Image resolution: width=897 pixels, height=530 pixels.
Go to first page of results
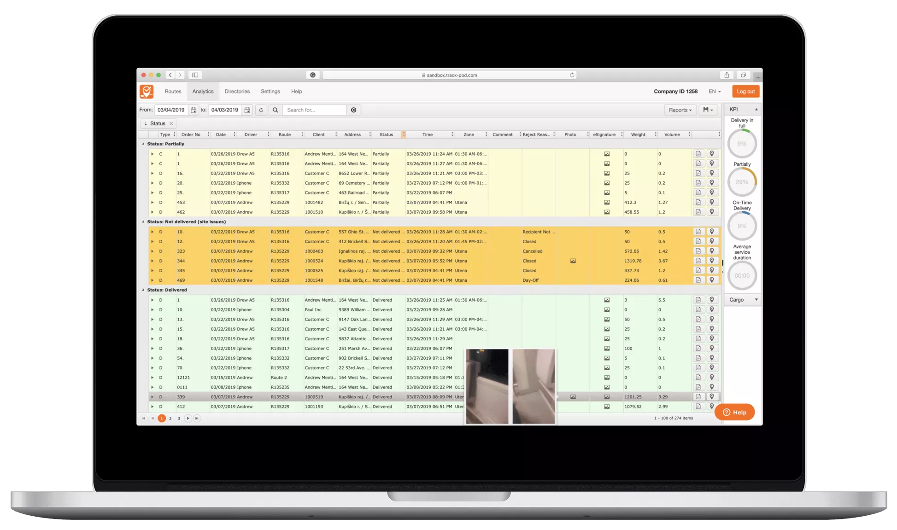[143, 419]
